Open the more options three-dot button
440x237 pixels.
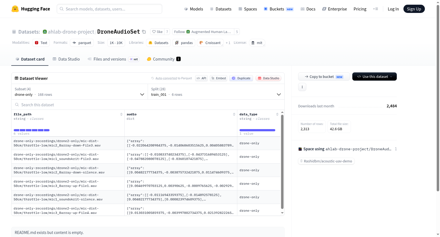click(302, 87)
